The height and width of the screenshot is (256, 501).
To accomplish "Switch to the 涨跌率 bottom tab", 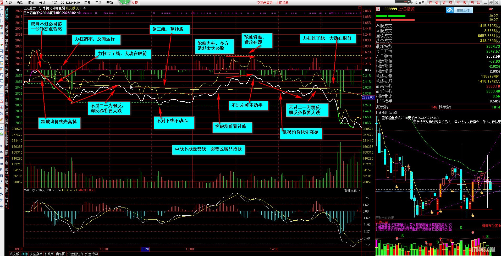I will tap(49, 254).
